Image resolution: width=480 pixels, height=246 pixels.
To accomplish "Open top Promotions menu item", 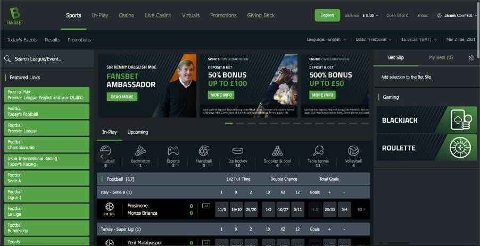I will coord(223,15).
